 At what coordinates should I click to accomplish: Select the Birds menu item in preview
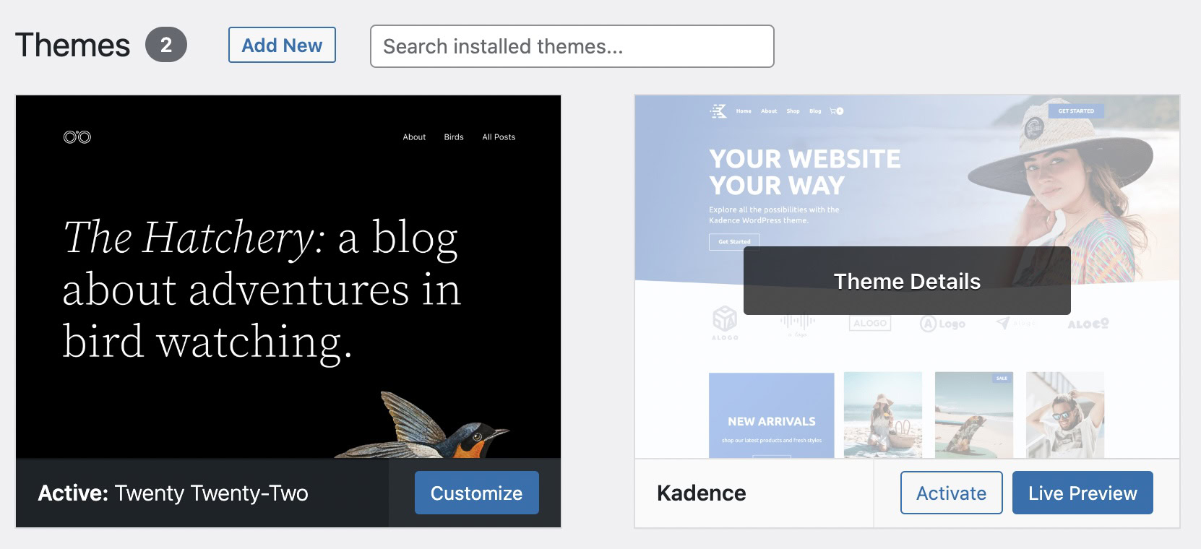click(454, 137)
